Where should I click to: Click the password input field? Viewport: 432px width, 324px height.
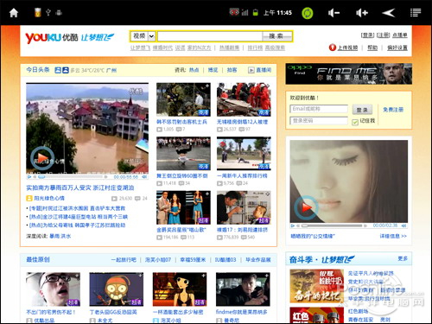[319, 121]
